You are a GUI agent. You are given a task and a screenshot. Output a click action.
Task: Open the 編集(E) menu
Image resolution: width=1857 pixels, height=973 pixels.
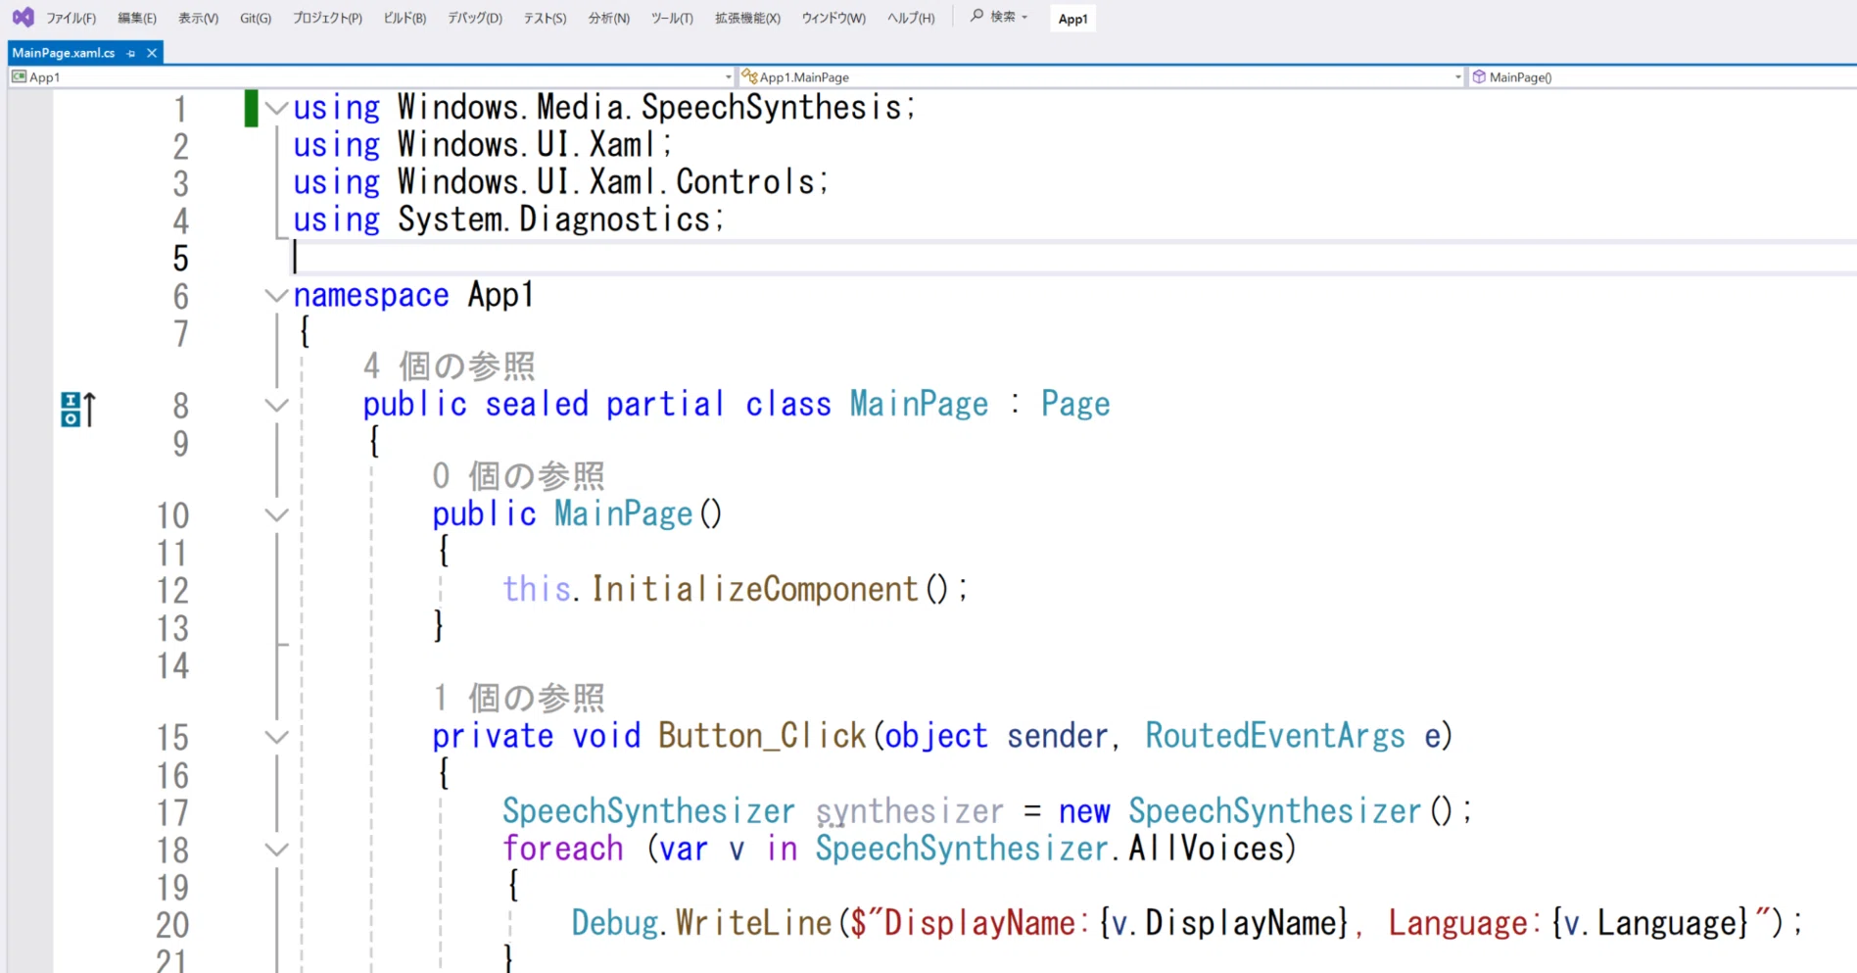(136, 18)
